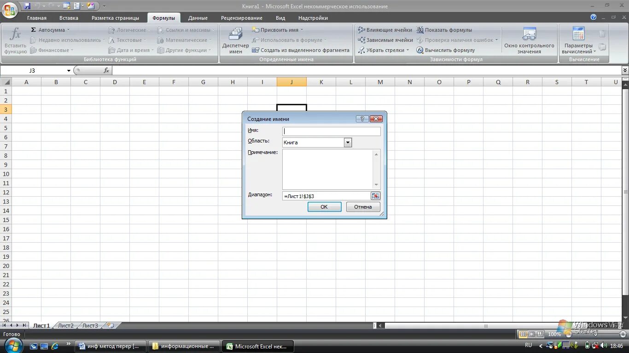629x353 pixels.
Task: Click the next sheet navigation arrow
Action: [x=17, y=325]
